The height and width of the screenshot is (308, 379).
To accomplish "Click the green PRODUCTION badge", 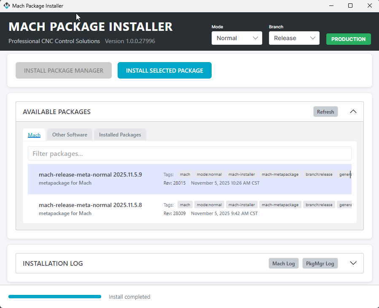I will 348,39.
